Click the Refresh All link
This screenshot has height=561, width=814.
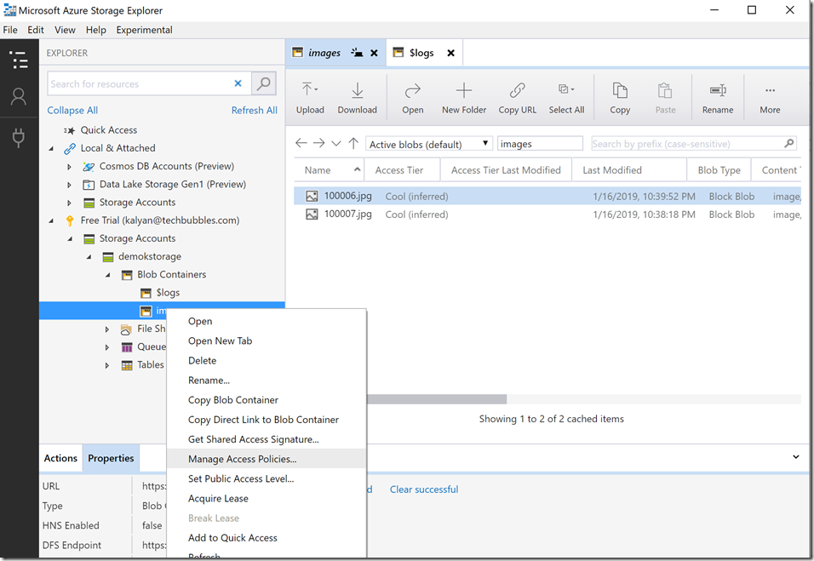click(255, 111)
